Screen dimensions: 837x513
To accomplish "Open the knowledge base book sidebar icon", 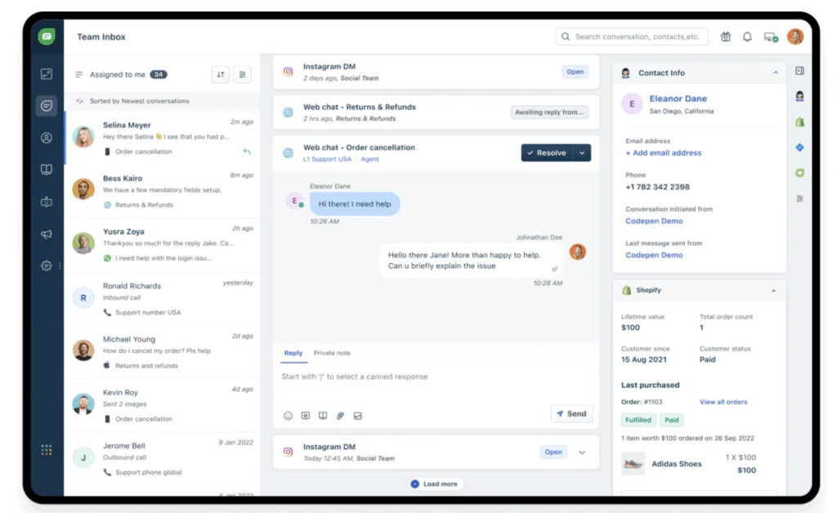I will [47, 170].
